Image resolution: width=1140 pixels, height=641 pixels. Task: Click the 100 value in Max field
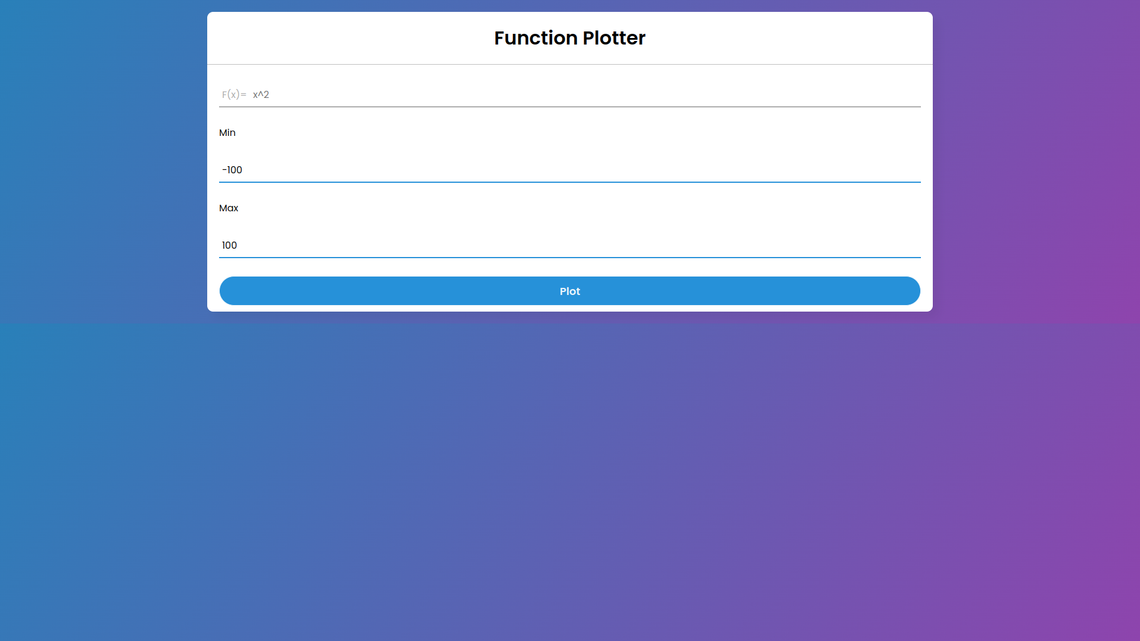point(229,245)
